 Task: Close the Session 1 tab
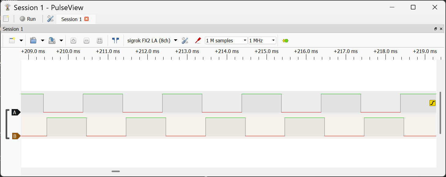[87, 19]
